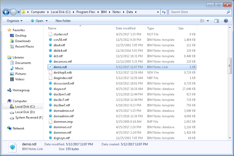Click the vertical scrollbar thumb
This screenshot has width=234, height=156.
tap(230, 66)
